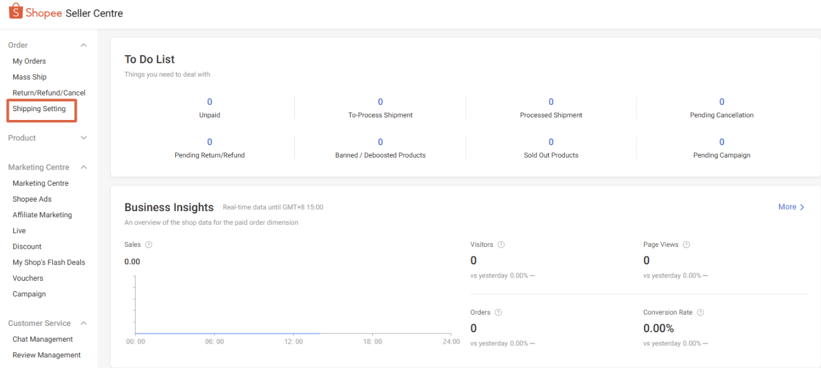Click the Conversion Rate value 0.00%
This screenshot has width=821, height=368.
[x=658, y=328]
